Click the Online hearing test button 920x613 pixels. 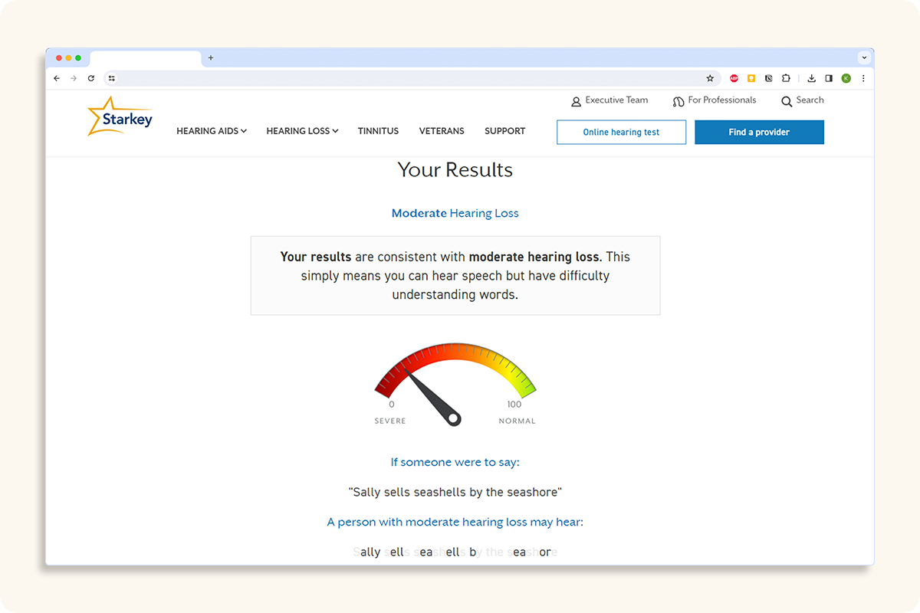[x=621, y=132]
